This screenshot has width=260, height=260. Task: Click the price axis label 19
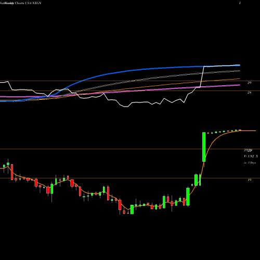[x=249, y=180]
